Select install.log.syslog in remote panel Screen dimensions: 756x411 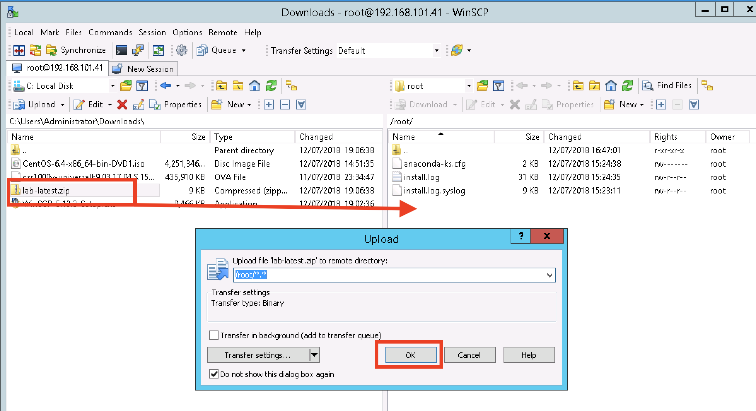click(x=434, y=191)
